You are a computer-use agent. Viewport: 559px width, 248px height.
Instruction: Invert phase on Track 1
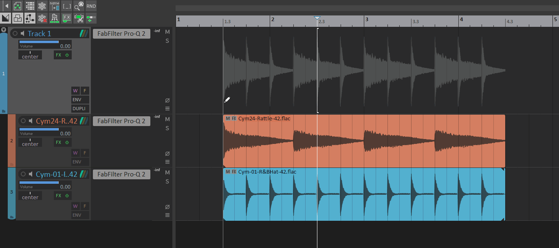pyautogui.click(x=167, y=100)
